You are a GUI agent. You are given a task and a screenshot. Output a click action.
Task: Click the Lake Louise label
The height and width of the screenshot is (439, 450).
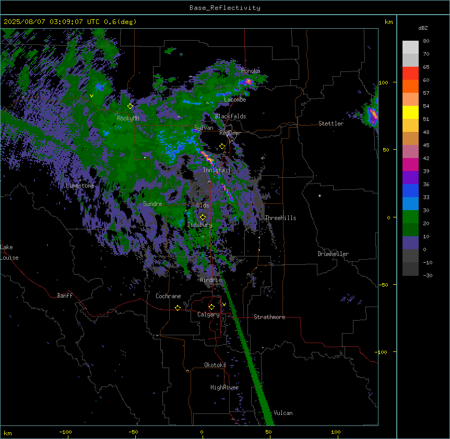9,252
